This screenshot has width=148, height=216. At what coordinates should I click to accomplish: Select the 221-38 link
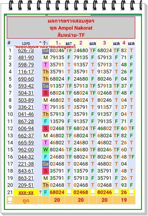(x=26, y=164)
